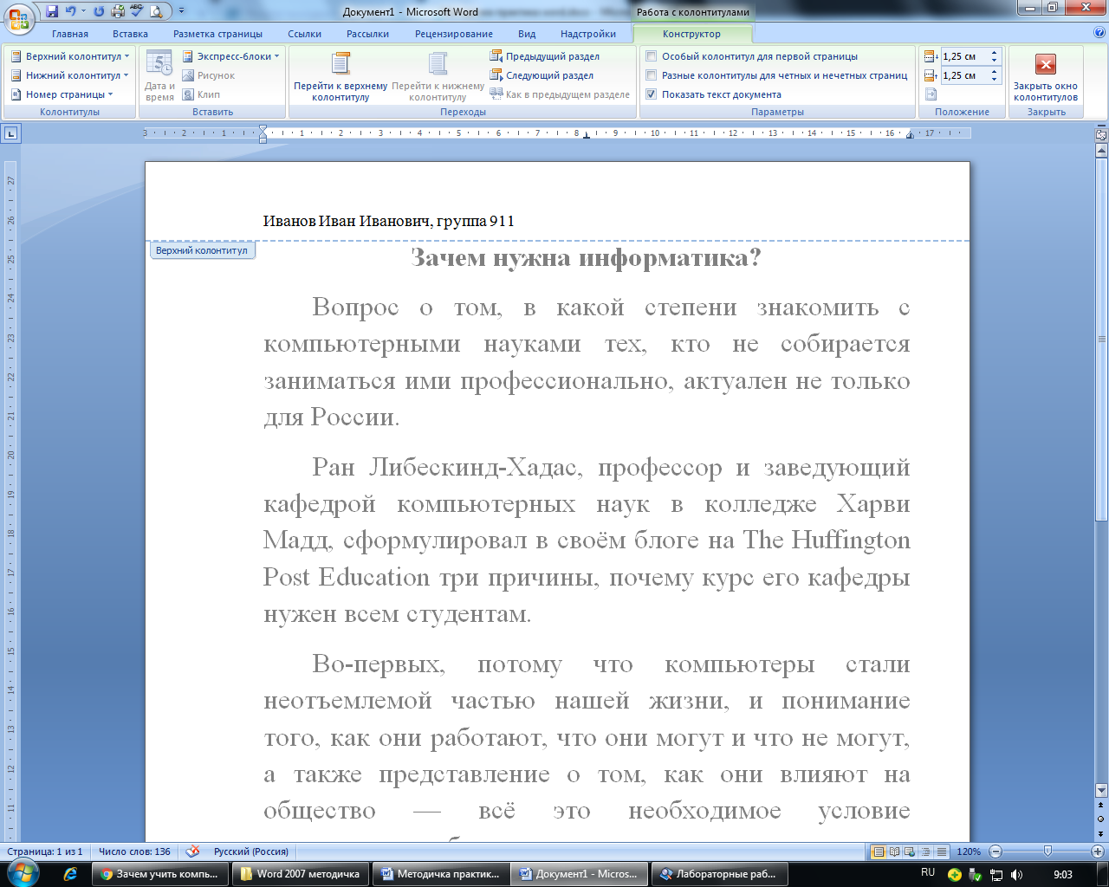The width and height of the screenshot is (1109, 887).
Task: Switch to Print Layout view
Action: pos(879,851)
